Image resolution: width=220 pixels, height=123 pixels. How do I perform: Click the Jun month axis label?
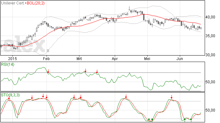pos(180,58)
